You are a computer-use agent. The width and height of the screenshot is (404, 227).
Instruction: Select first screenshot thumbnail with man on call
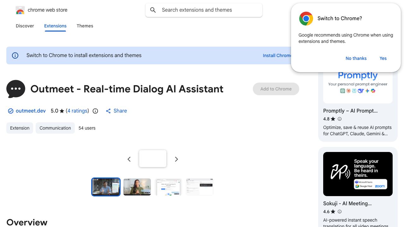click(x=106, y=187)
